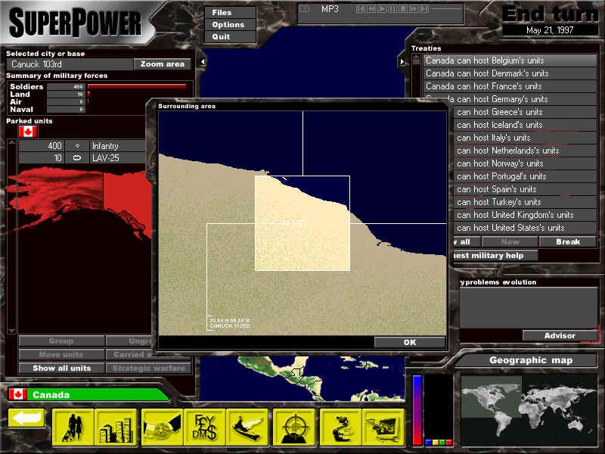Select the Infantry row in parked units
The image size is (605, 454).
82,146
